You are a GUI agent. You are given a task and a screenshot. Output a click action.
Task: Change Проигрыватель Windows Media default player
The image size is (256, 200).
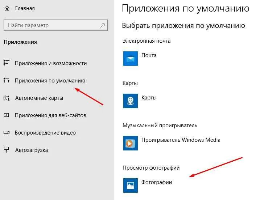pyautogui.click(x=181, y=140)
